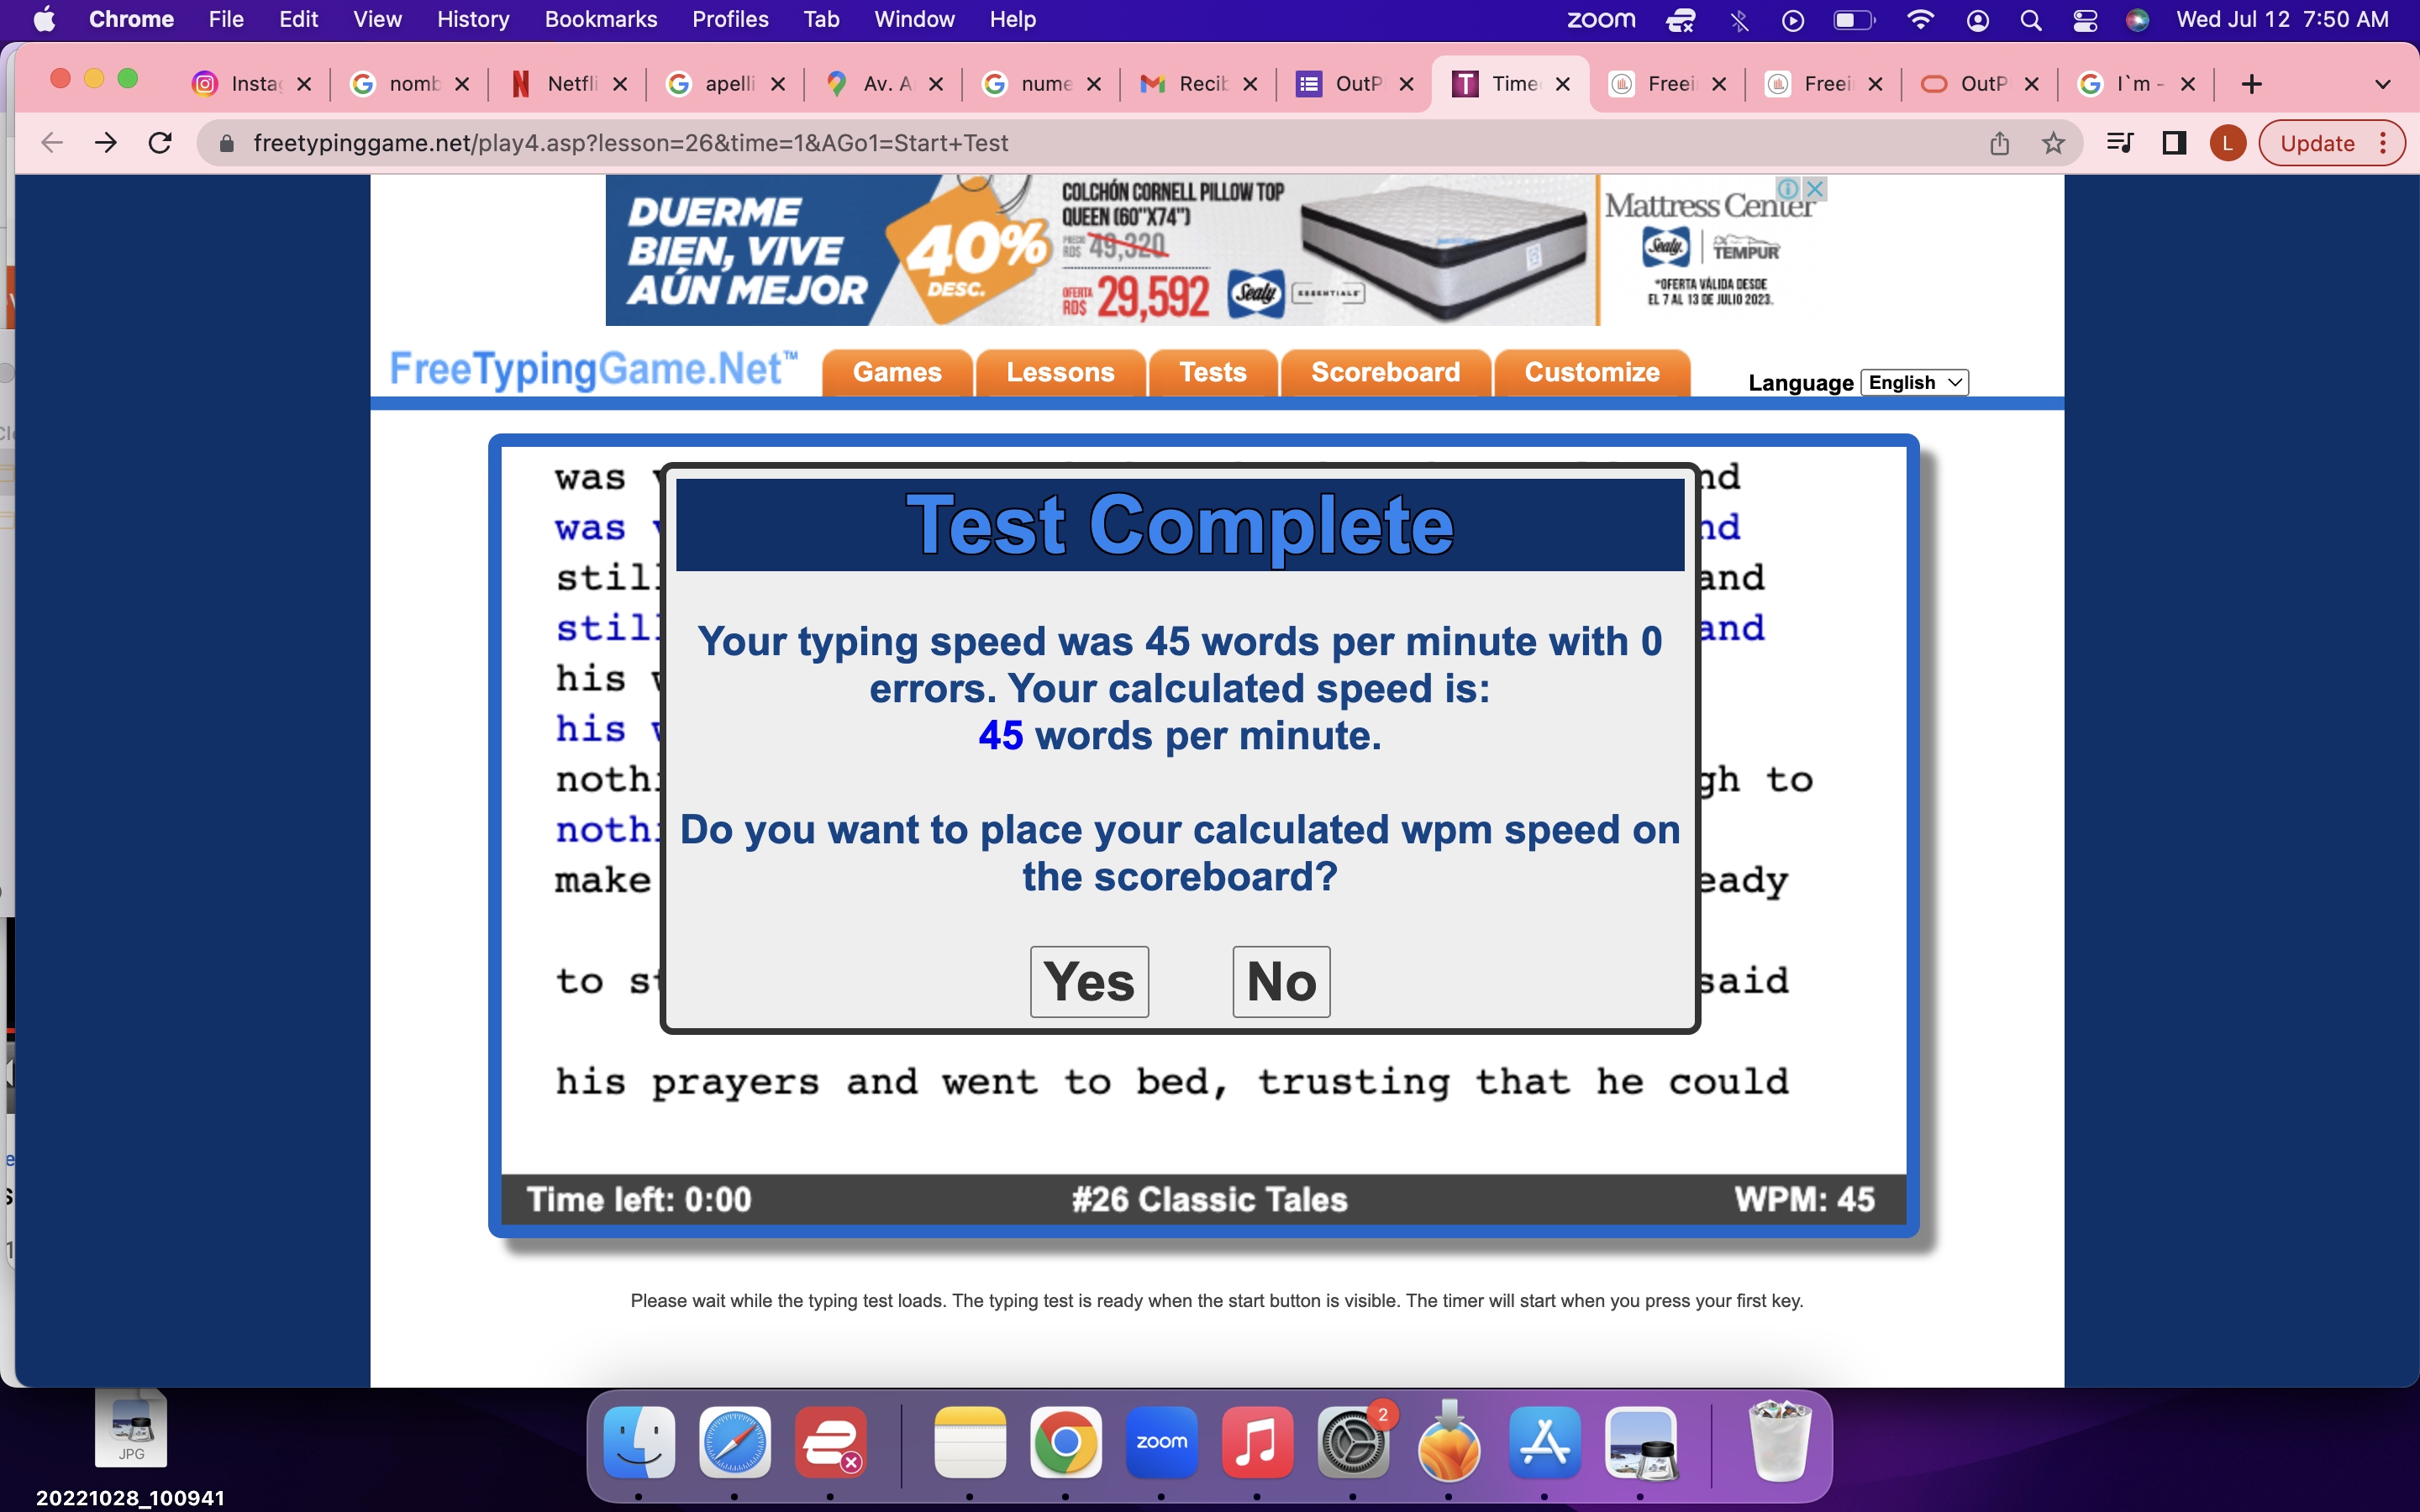
Task: Open the History menu in the menu bar
Action: pyautogui.click(x=472, y=19)
